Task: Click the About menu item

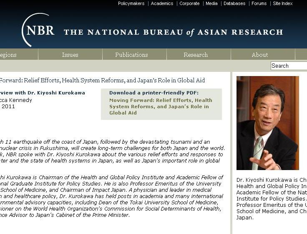Action: [260, 55]
